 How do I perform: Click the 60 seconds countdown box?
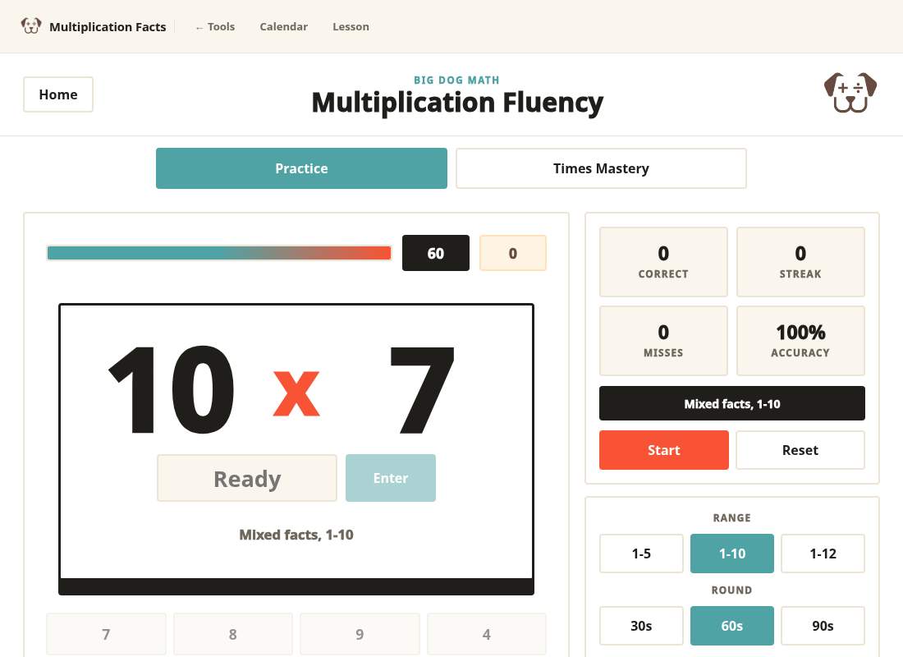[x=435, y=253]
